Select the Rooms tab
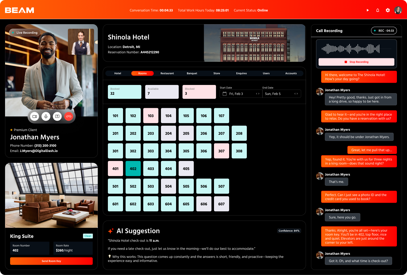Image resolution: width=407 pixels, height=275 pixels. [x=142, y=73]
